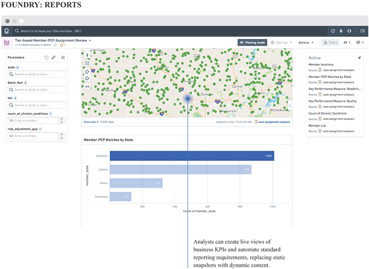Click the Show data link

(90, 122)
